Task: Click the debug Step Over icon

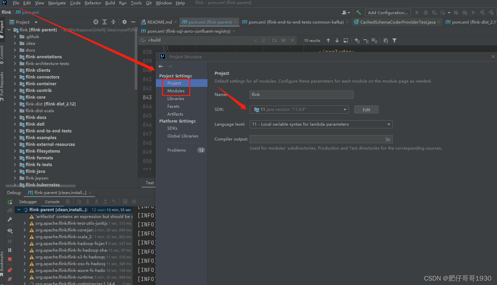Action: pyautogui.click(x=79, y=201)
